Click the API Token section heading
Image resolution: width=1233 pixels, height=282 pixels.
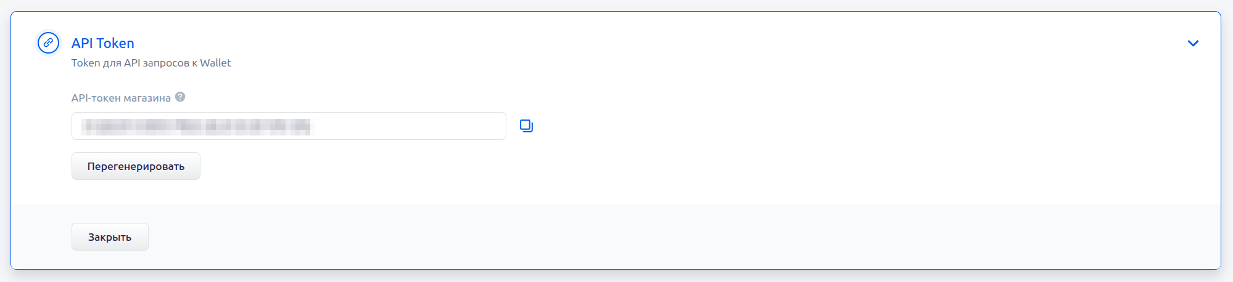102,43
